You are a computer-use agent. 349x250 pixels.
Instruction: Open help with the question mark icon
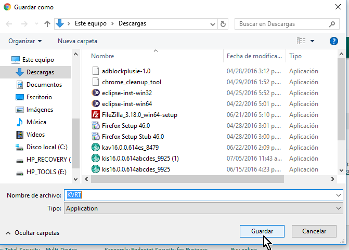tap(333, 41)
